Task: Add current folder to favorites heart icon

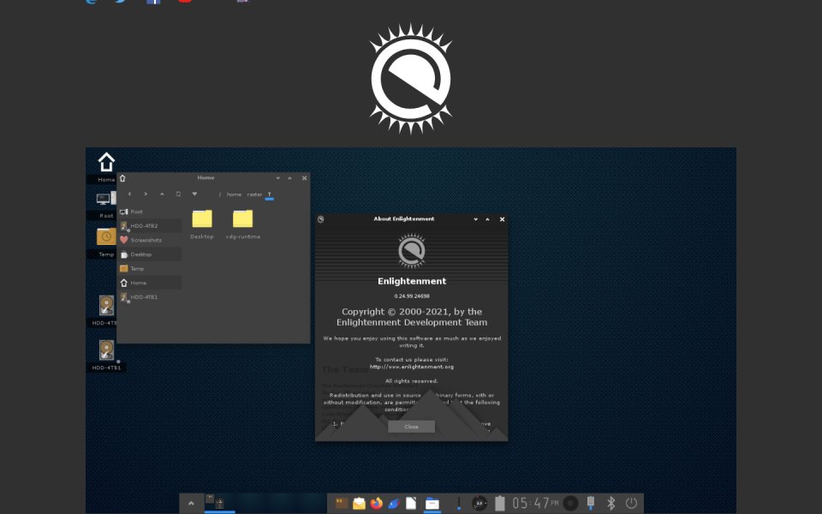Action: (x=194, y=194)
